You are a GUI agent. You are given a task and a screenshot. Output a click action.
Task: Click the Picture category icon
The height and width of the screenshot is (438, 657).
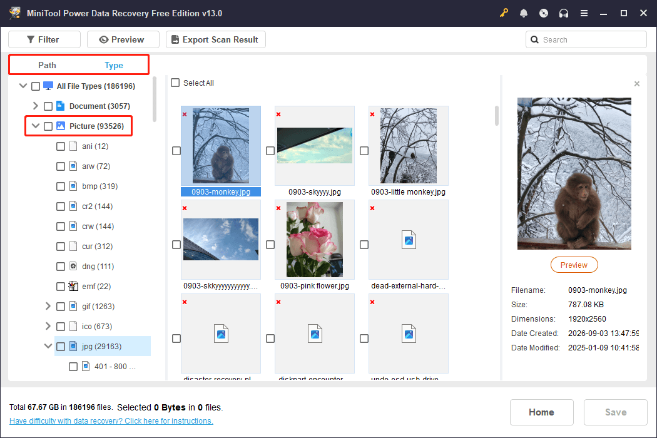click(x=61, y=126)
